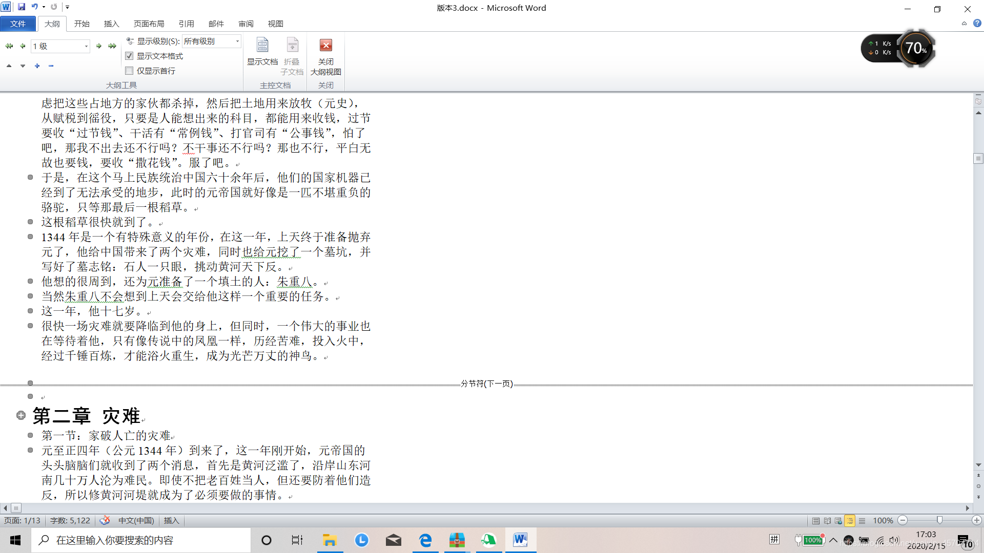Click the 文件 File button
Viewport: 984px width, 553px height.
tap(18, 24)
